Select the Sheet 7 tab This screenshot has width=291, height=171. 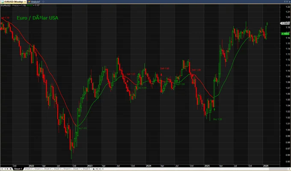click(77, 169)
